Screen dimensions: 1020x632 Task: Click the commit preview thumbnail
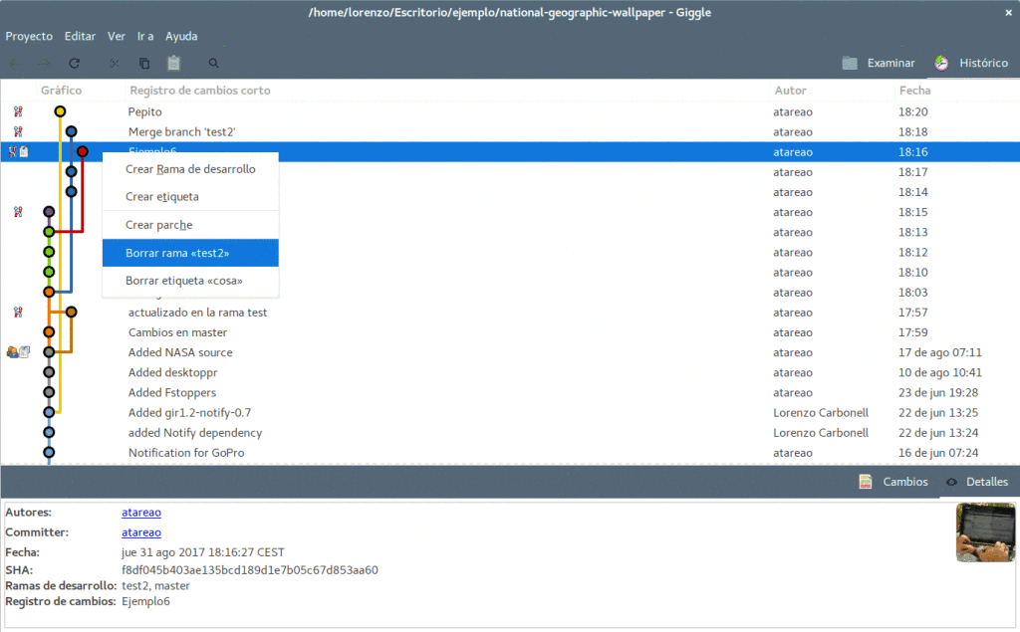(985, 531)
